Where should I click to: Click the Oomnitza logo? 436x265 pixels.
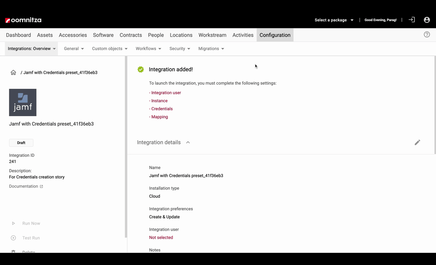pyautogui.click(x=23, y=20)
